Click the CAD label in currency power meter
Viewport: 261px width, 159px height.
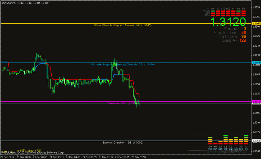[231, 149]
